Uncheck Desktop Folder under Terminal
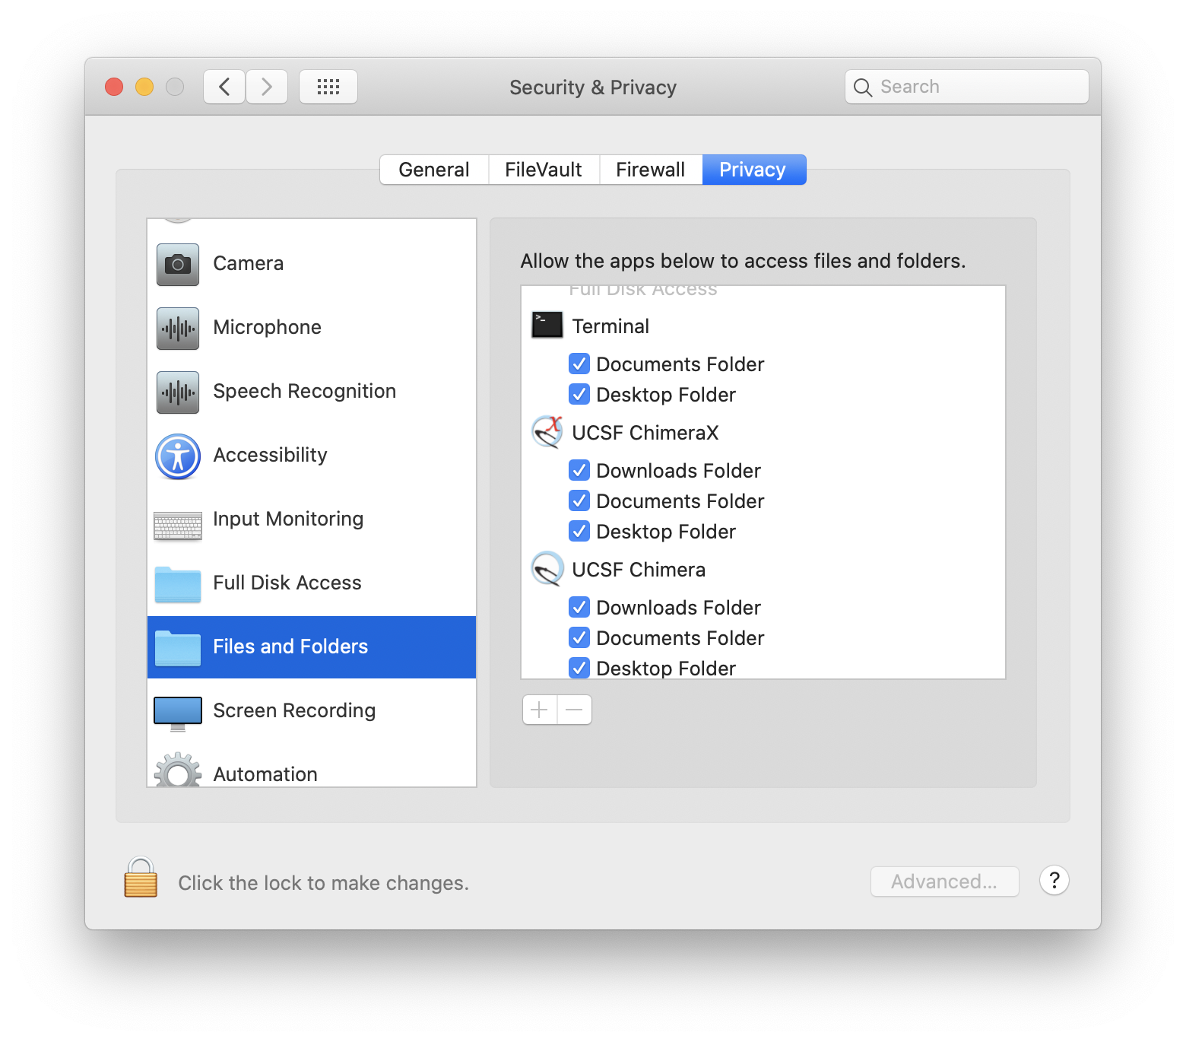The height and width of the screenshot is (1042, 1186). tap(579, 394)
